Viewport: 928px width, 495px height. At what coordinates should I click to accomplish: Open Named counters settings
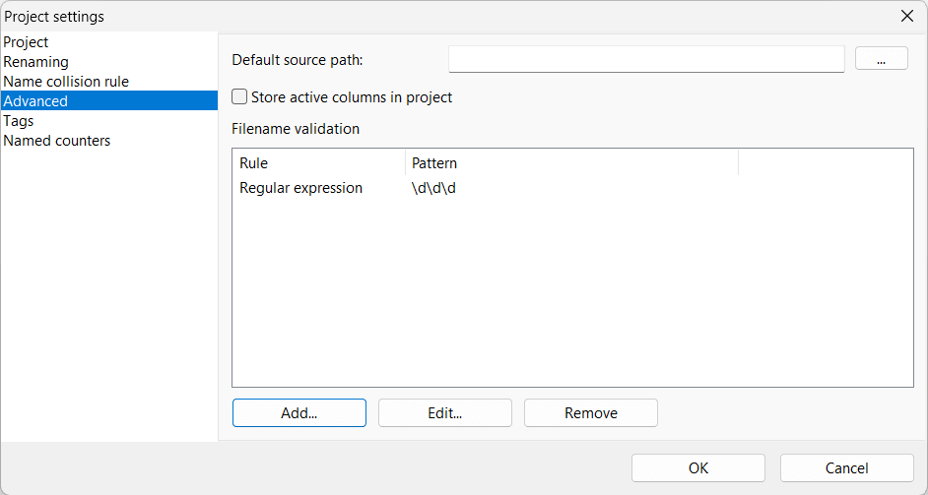point(109,140)
